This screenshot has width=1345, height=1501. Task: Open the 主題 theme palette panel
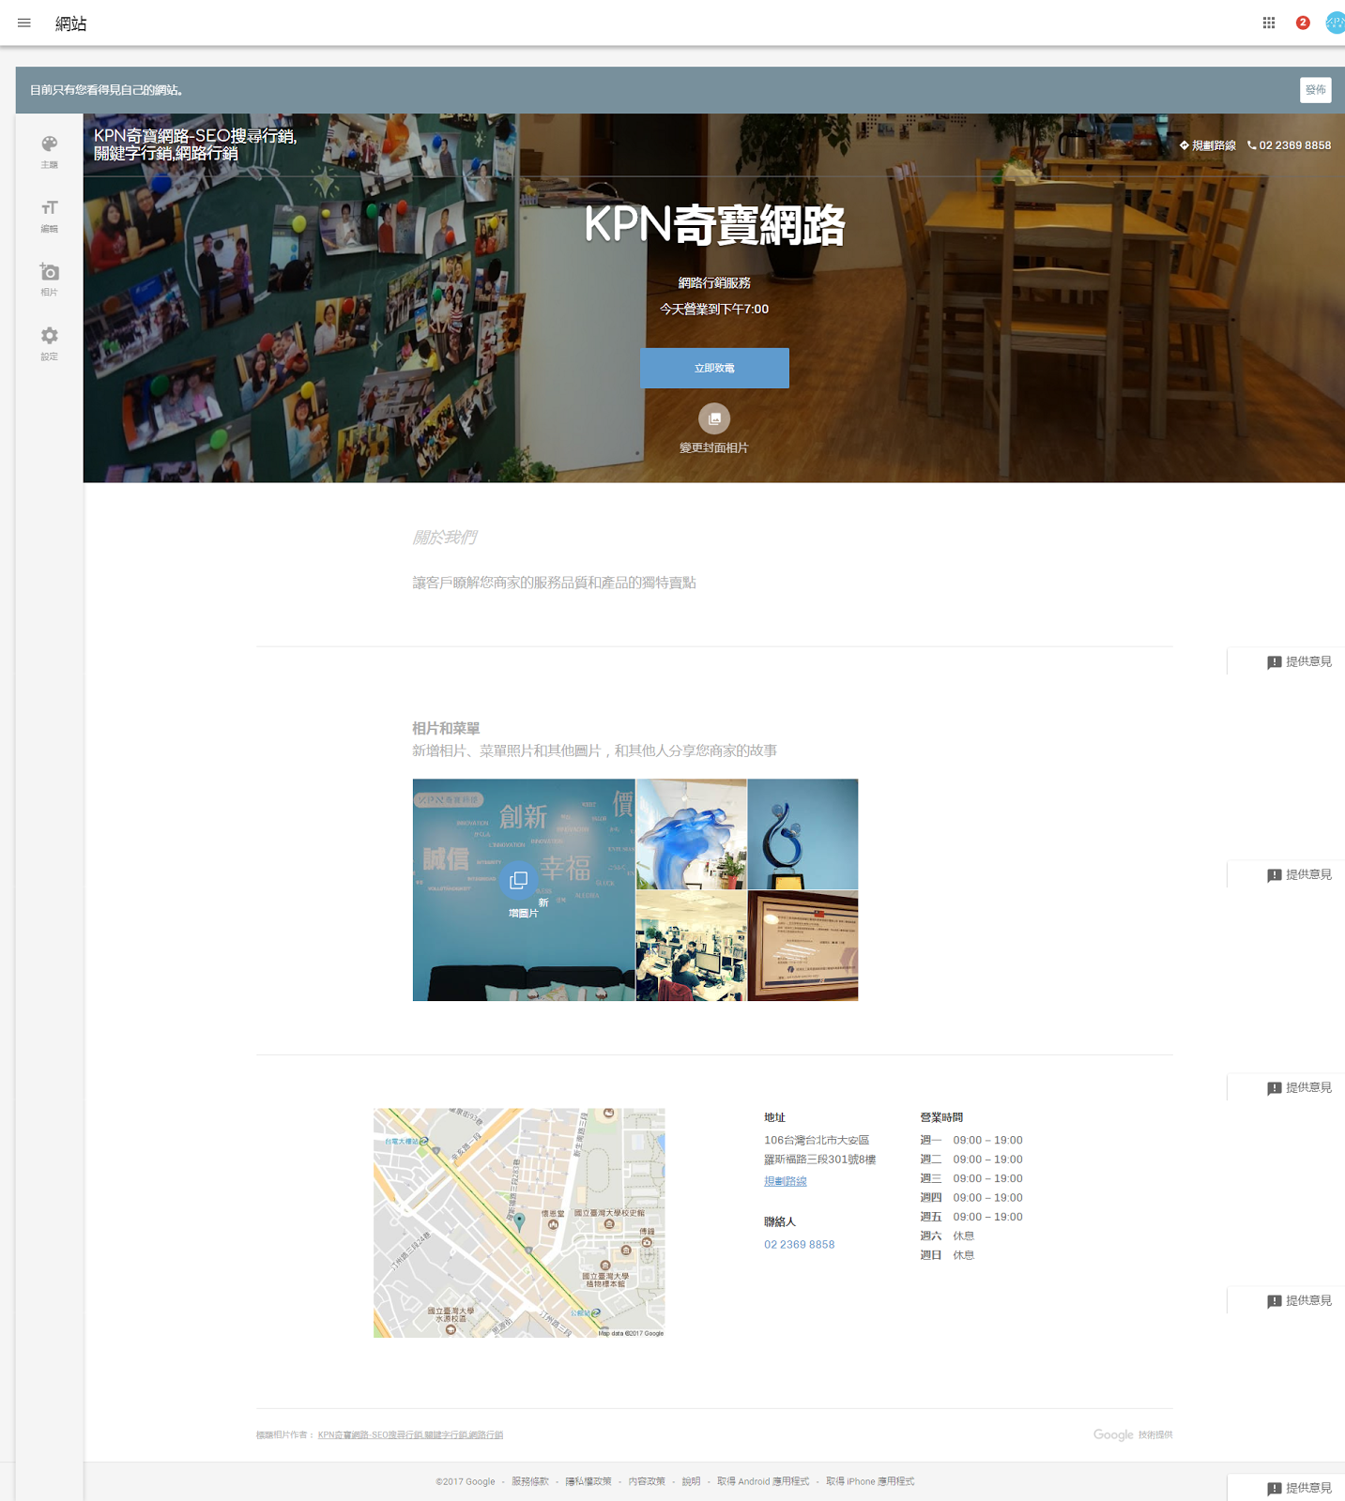50,152
